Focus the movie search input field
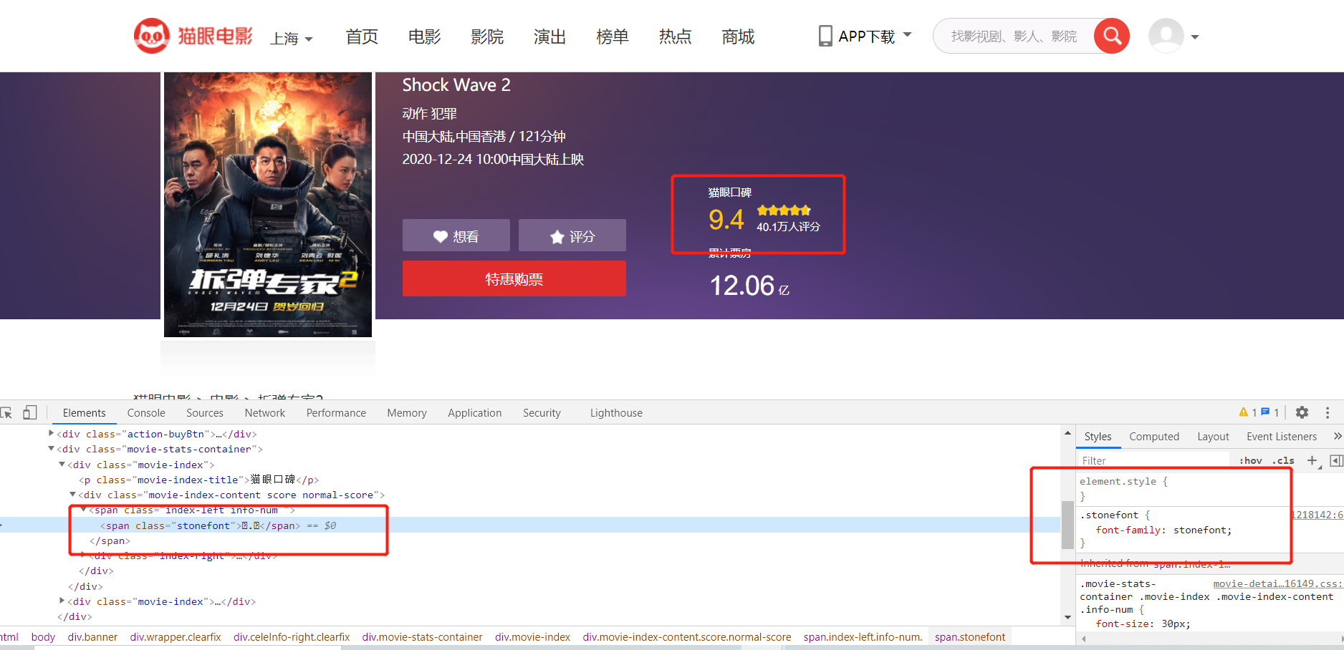 click(x=1014, y=36)
